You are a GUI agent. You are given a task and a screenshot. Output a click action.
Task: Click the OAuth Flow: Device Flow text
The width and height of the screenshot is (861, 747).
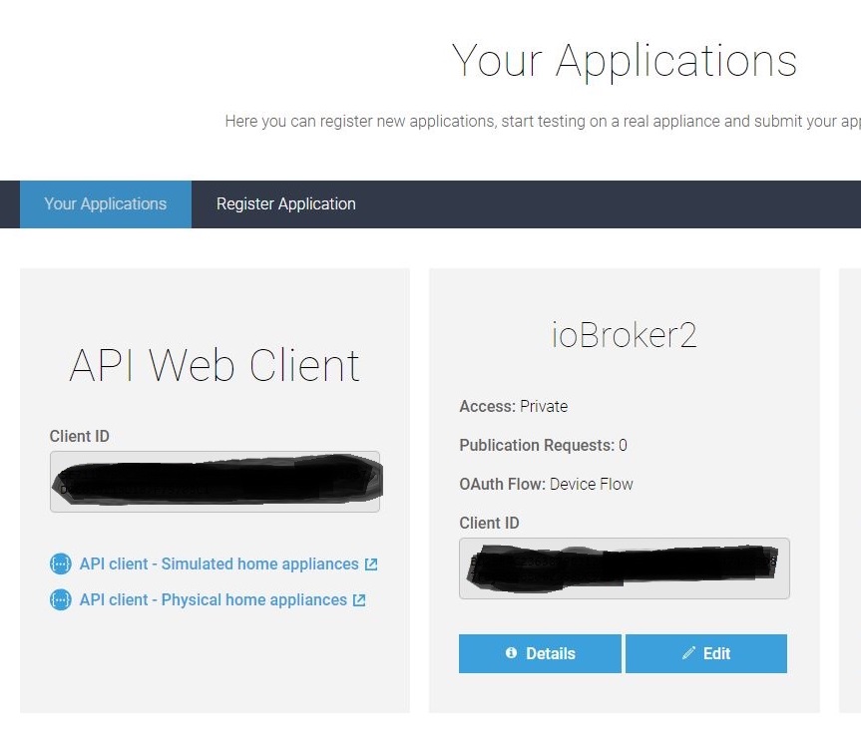tap(547, 484)
